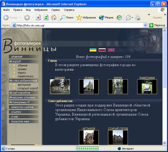Screen dimensions: 168x152
Task: Open старый город sidebar sublink
Action: click(27, 88)
